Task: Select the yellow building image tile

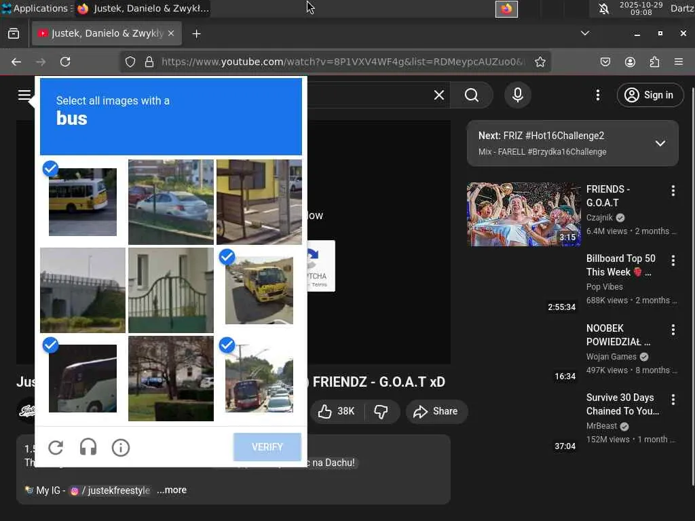Action: [259, 201]
